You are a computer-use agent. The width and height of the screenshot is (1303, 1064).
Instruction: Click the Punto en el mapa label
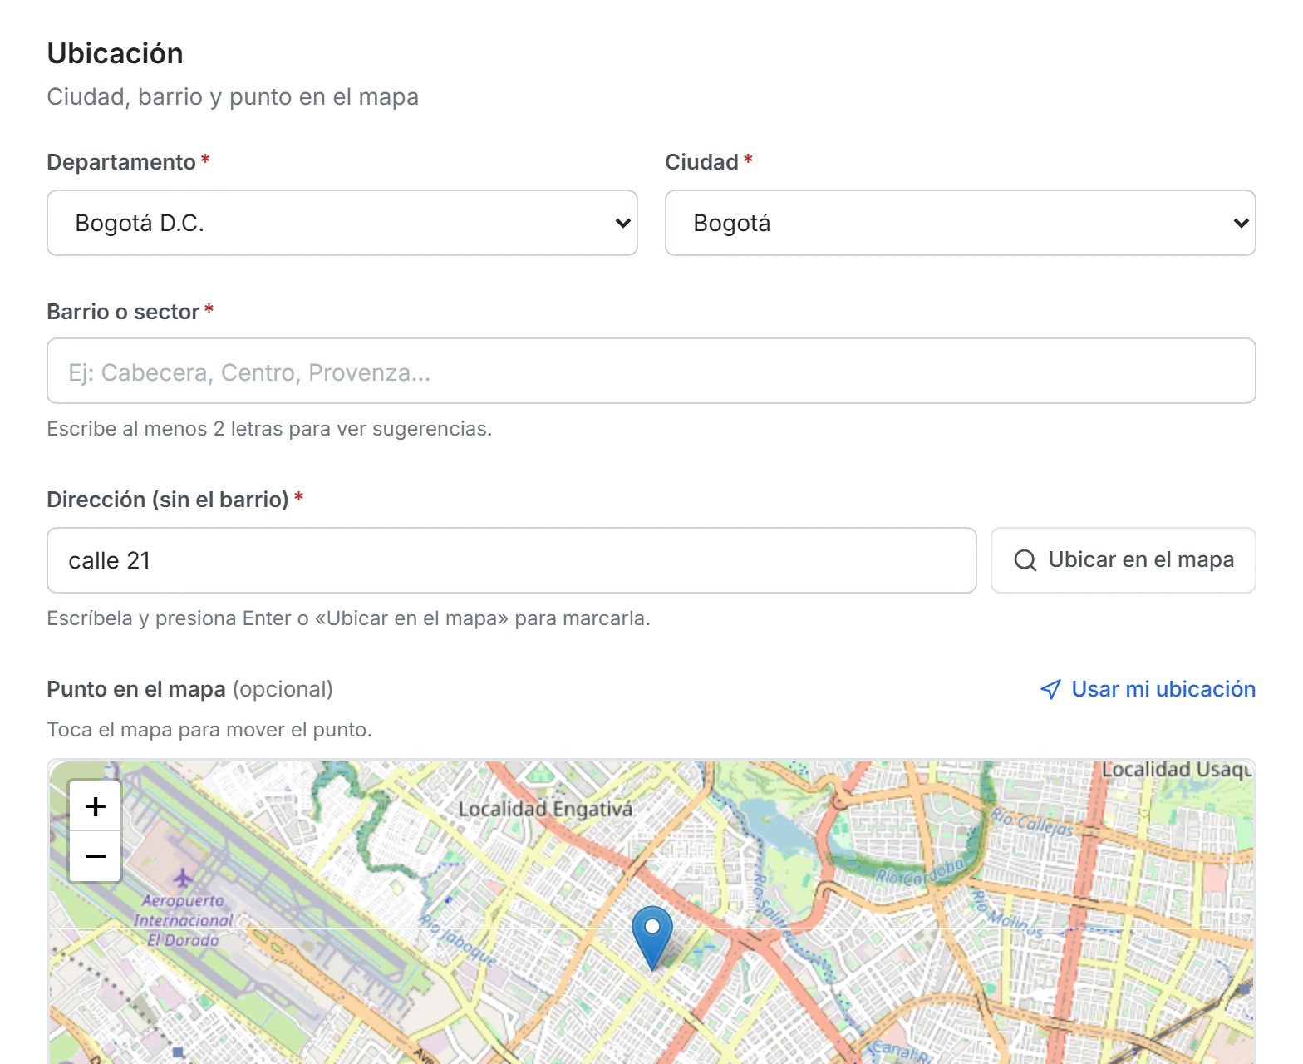pyautogui.click(x=136, y=689)
